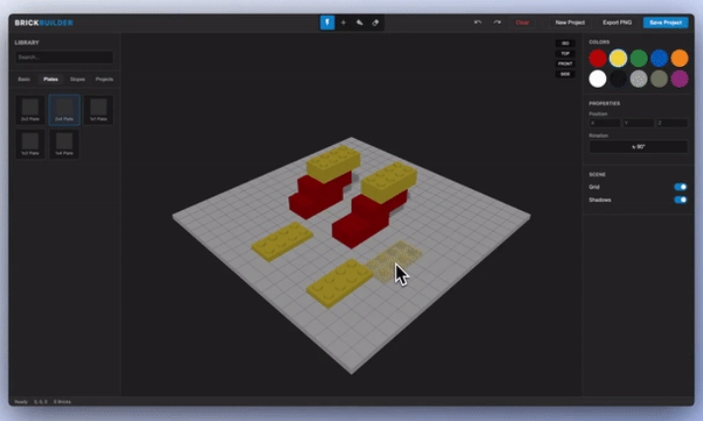Click the Export PNG button
This screenshot has width=703, height=421.
[x=617, y=22]
